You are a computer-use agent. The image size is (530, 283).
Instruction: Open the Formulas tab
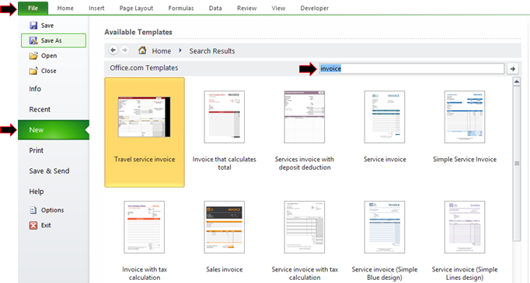coord(181,8)
